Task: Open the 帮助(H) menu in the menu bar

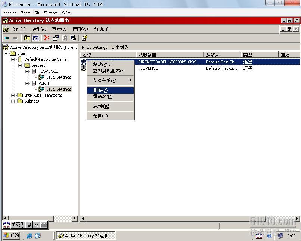Action: 101,29
